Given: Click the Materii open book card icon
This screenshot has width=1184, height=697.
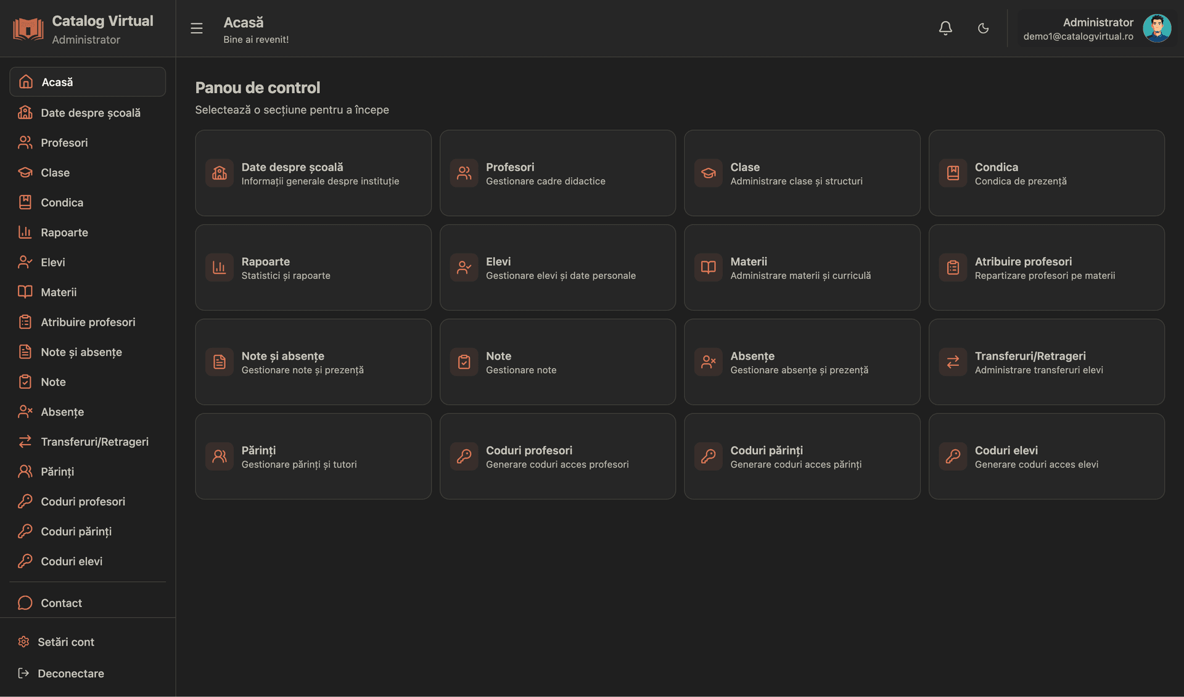Looking at the screenshot, I should click(709, 268).
